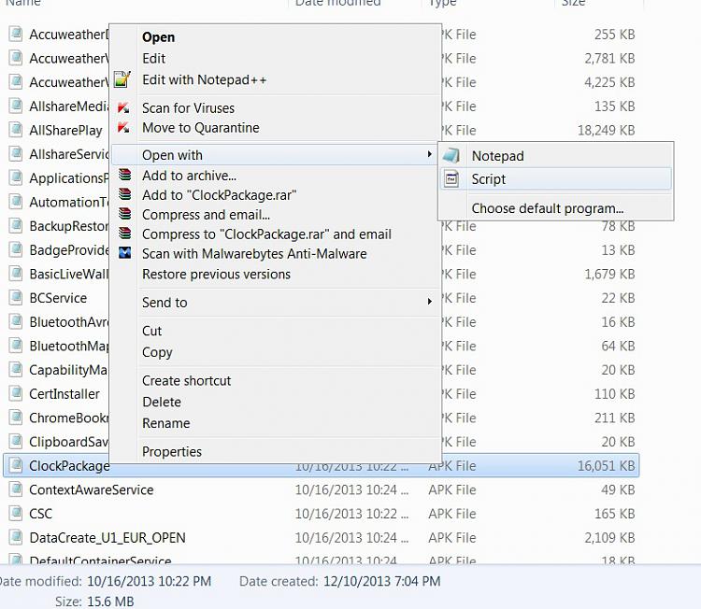Click date modified value 10/16/2013 10:22 PM in details pane

point(149,581)
